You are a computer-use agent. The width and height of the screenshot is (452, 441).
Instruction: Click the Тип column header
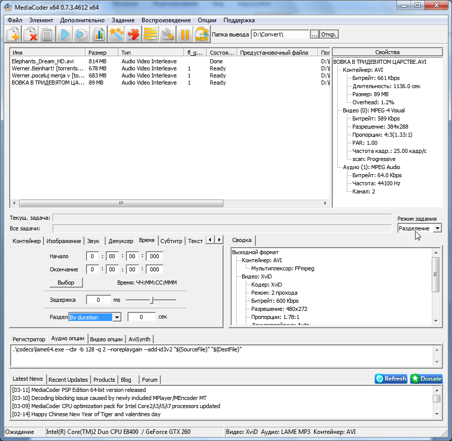[x=151, y=53]
